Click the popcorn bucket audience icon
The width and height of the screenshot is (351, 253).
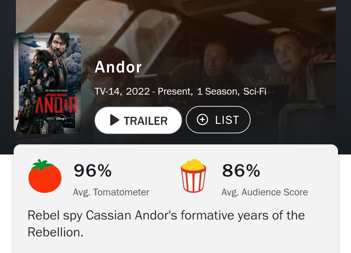[193, 176]
